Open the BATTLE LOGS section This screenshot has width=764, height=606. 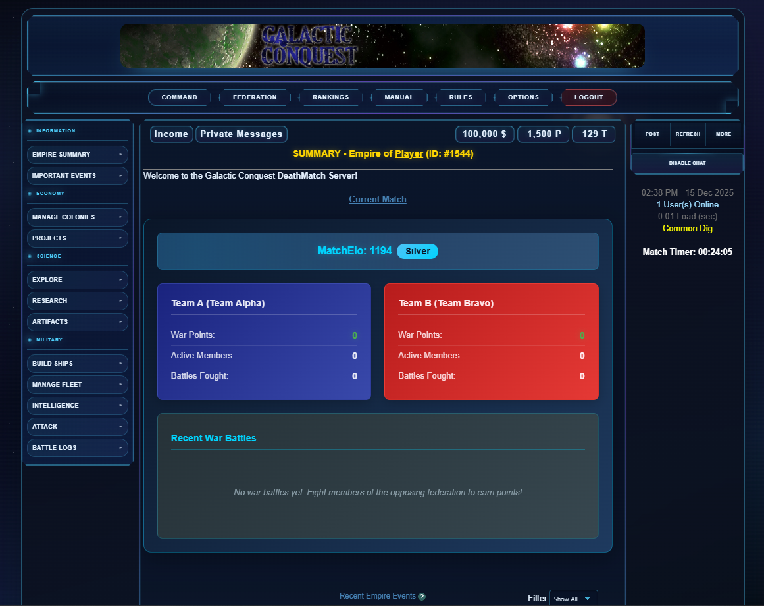pyautogui.click(x=77, y=447)
